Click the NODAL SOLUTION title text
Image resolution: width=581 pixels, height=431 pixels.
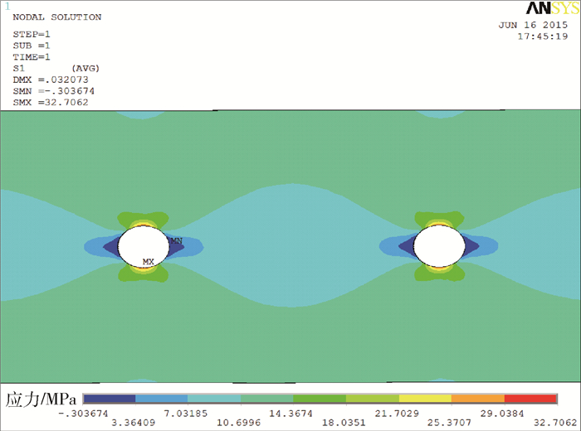pyautogui.click(x=57, y=17)
